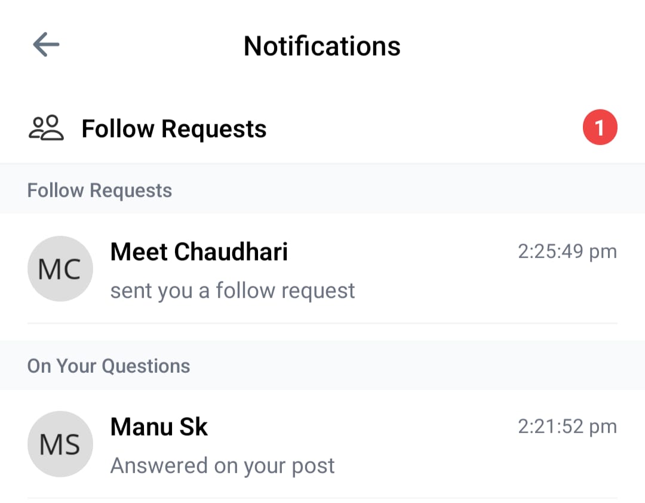Open Manu Sk's avatar showing MS initials
The image size is (645, 503).
[x=60, y=443]
